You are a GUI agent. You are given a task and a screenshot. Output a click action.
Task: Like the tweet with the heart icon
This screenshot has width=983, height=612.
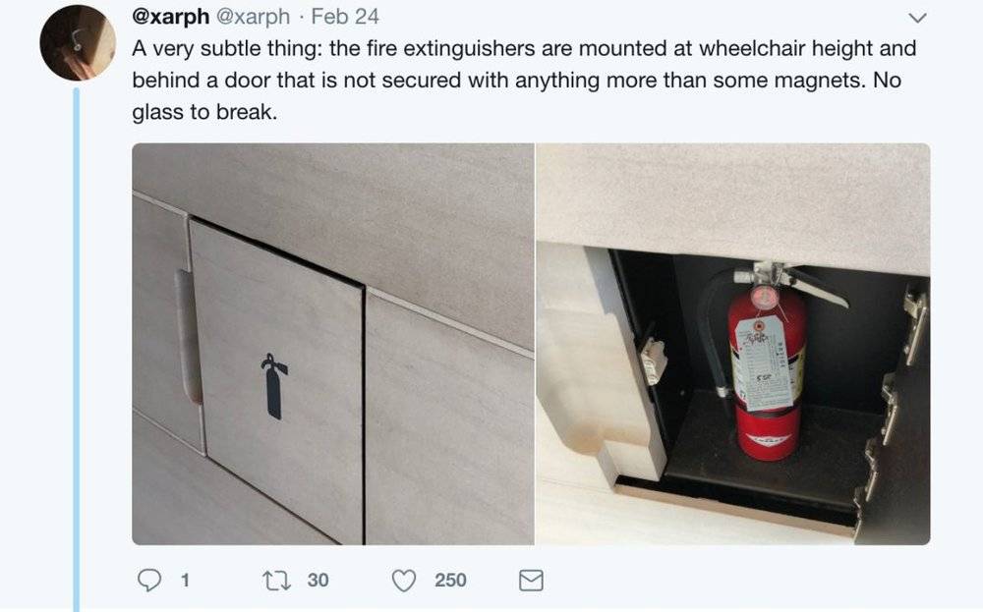coord(404,580)
